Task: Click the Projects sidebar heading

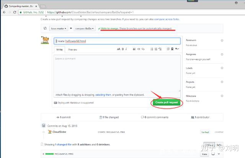Action: coord(190,82)
